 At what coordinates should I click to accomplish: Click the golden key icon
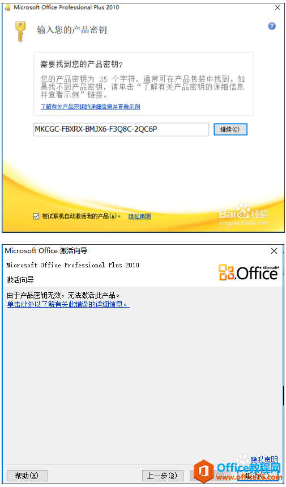pyautogui.click(x=20, y=31)
